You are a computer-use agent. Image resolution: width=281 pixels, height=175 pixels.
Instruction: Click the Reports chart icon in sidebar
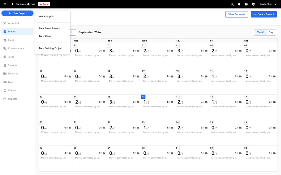(x=5, y=99)
